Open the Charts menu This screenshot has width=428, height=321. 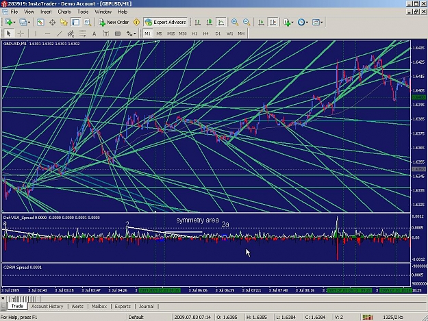click(x=64, y=12)
